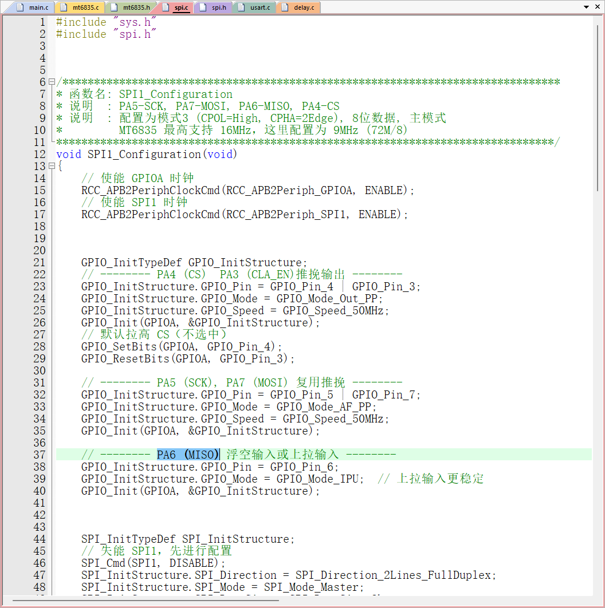Click 'GPIO_Speed_50MHz' on line 25
Viewport: 605px width, 608px height.
[x=333, y=311]
